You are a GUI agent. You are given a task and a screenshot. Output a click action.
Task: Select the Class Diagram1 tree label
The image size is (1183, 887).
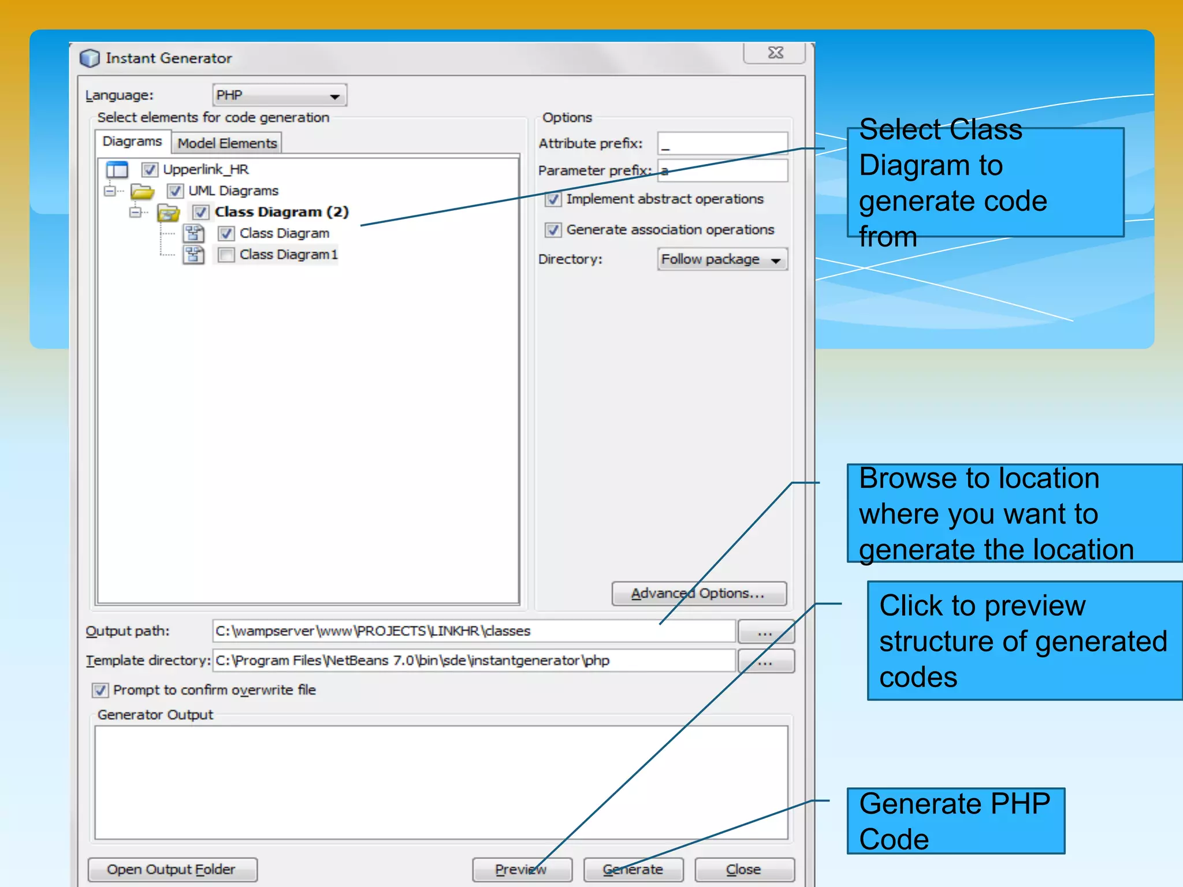coord(289,255)
